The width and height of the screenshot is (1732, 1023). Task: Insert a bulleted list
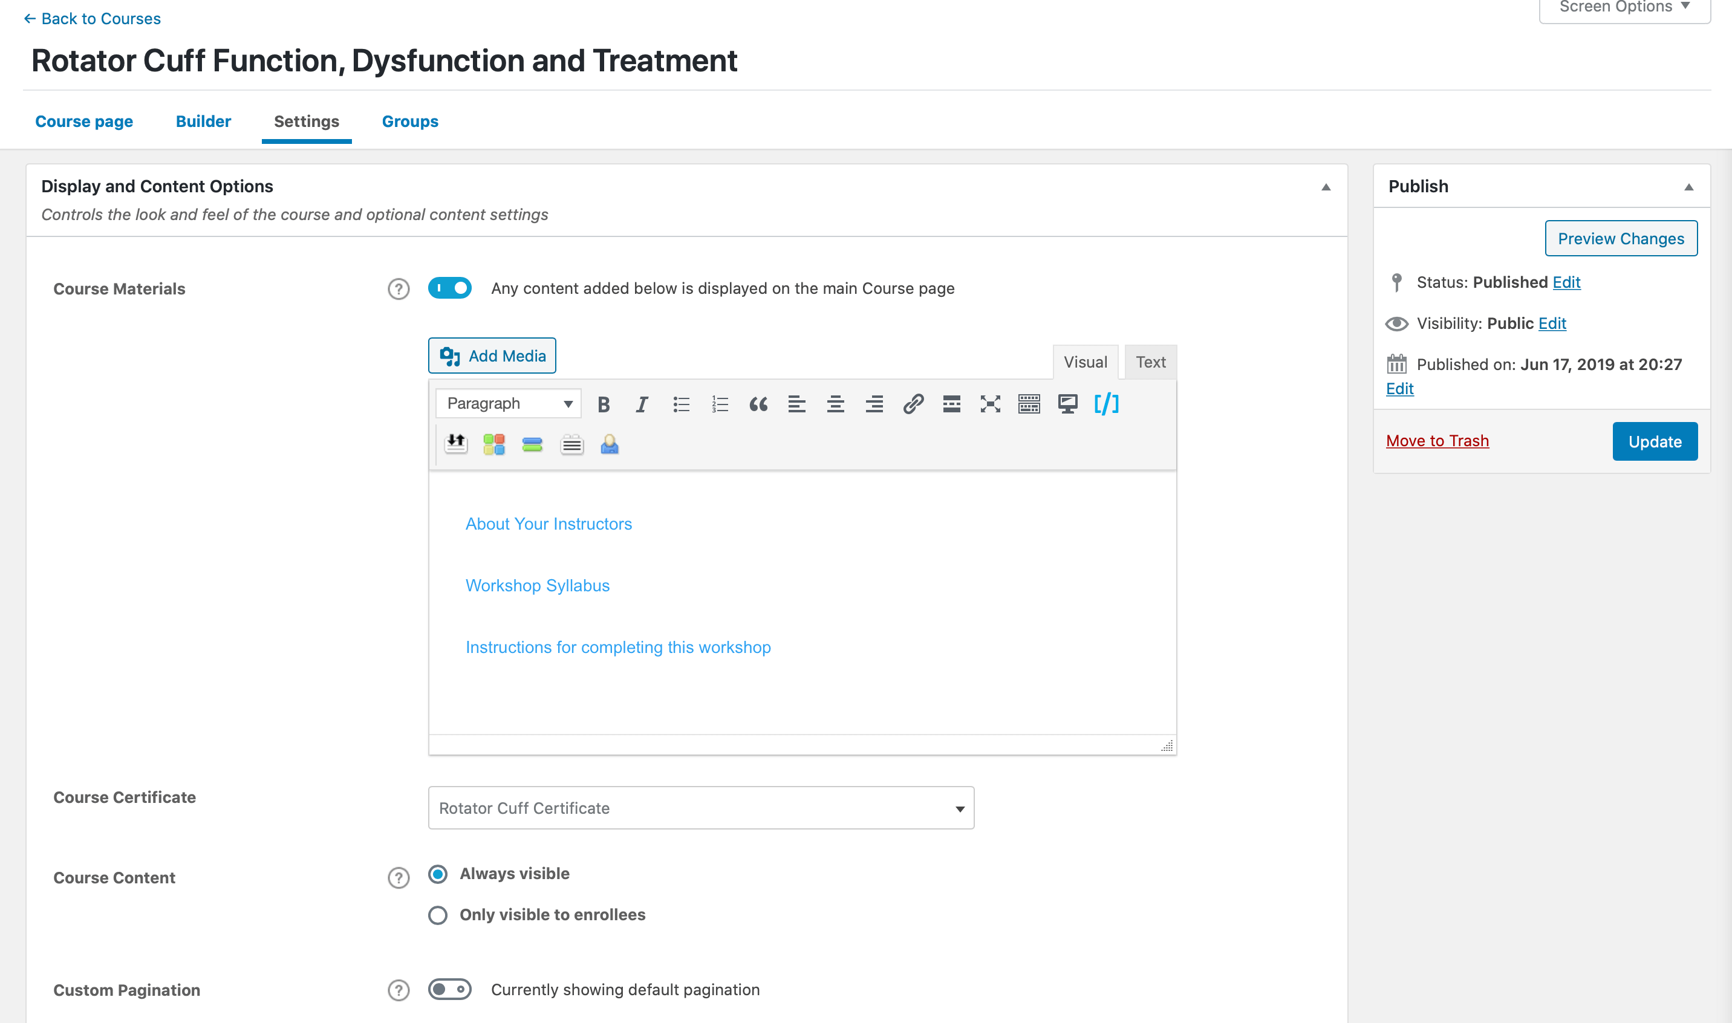tap(681, 404)
